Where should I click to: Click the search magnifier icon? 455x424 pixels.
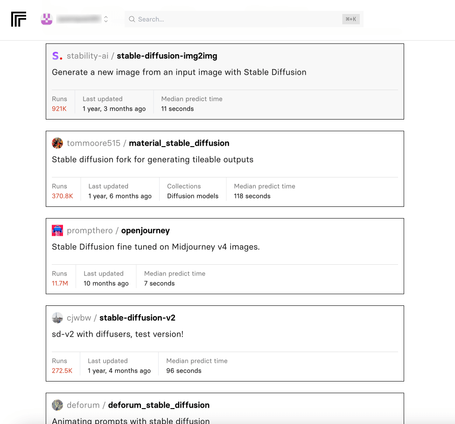coord(132,19)
